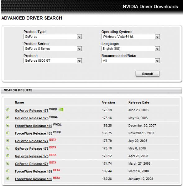The width and height of the screenshot is (183, 186).
Task: Click the version value 163.75
Action: (107, 133)
